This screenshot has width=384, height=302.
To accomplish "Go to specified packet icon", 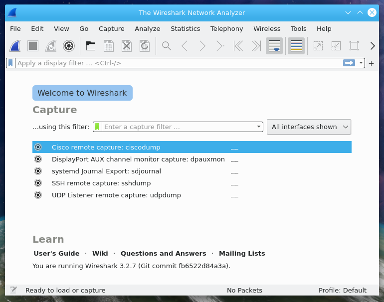I will [x=220, y=46].
